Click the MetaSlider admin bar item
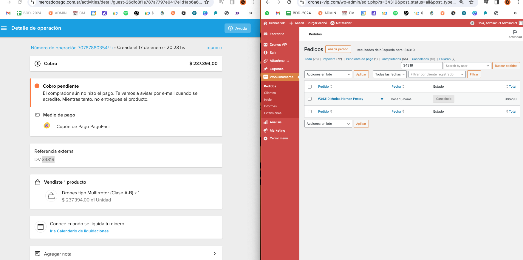 click(341, 23)
